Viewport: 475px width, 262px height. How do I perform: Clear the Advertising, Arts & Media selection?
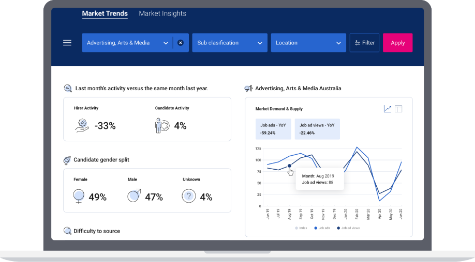(x=181, y=43)
